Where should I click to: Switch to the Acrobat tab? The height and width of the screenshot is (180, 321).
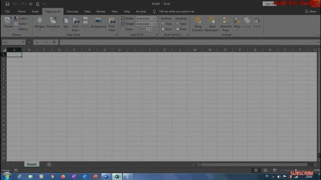coord(141,11)
